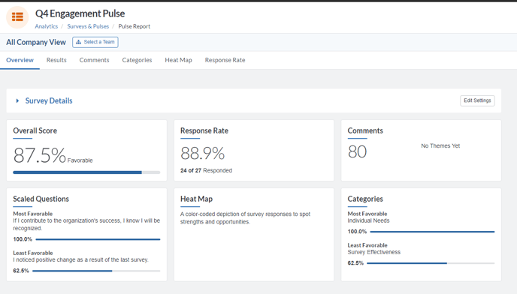The image size is (517, 294).
Task: Click the '24 of 27 Responded' text
Action: (206, 170)
